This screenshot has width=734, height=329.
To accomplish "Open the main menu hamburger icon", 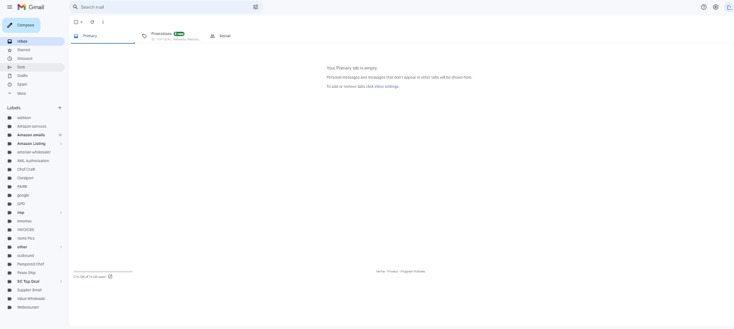I will (x=10, y=7).
